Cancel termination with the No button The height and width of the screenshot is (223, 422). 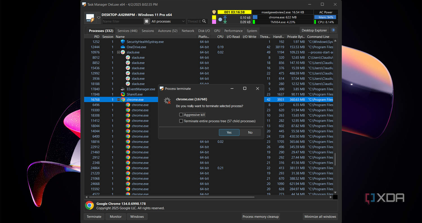coord(250,132)
